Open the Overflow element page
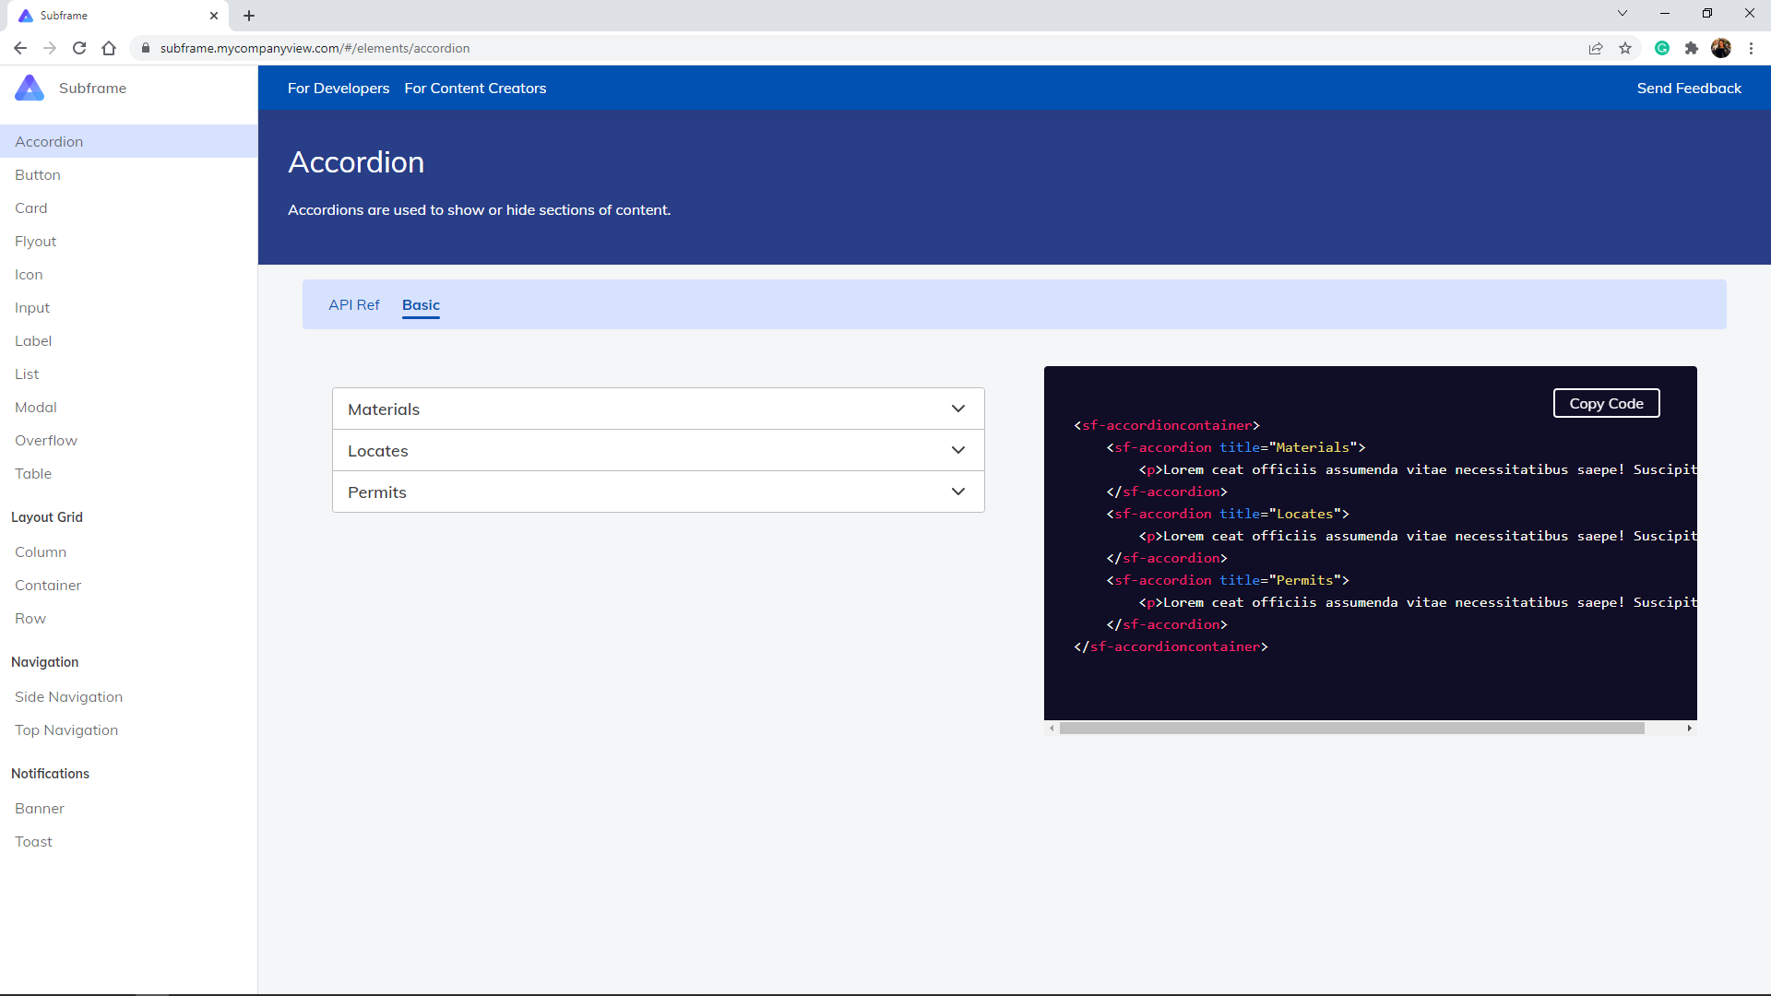 point(46,441)
